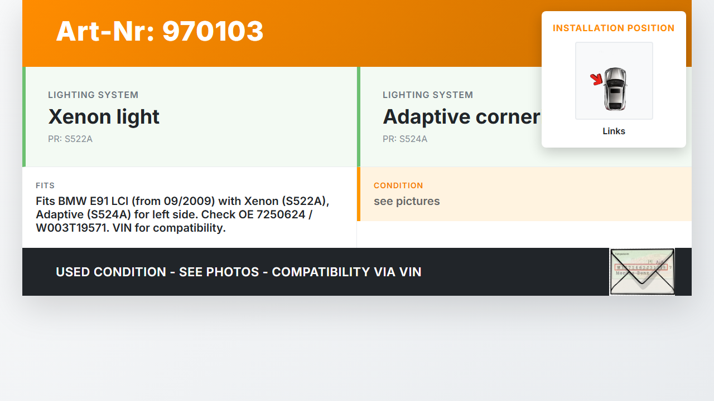This screenshot has width=714, height=401.
Task: Click the "USED CONDITION - SEE PHOTOS" banner text
Action: pyautogui.click(x=239, y=272)
